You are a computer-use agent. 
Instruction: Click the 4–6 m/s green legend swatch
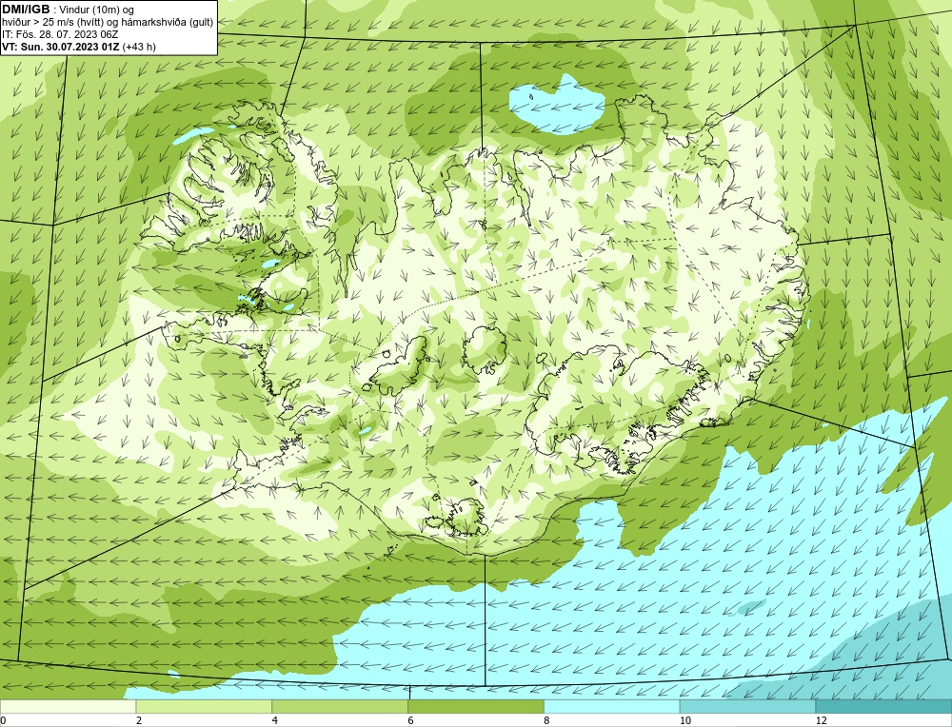click(340, 707)
